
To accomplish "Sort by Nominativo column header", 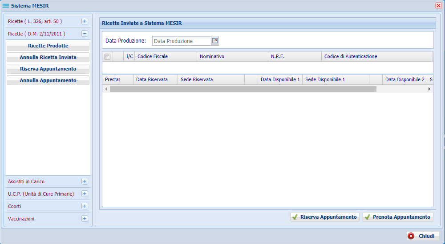I will pyautogui.click(x=232, y=56).
